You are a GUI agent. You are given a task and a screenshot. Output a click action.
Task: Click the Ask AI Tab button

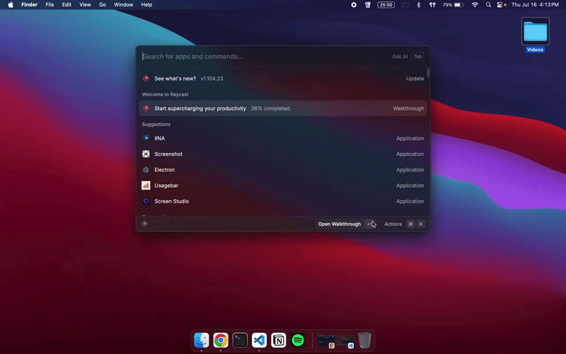(408, 57)
